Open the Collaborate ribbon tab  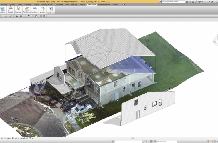pyautogui.click(x=59, y=5)
